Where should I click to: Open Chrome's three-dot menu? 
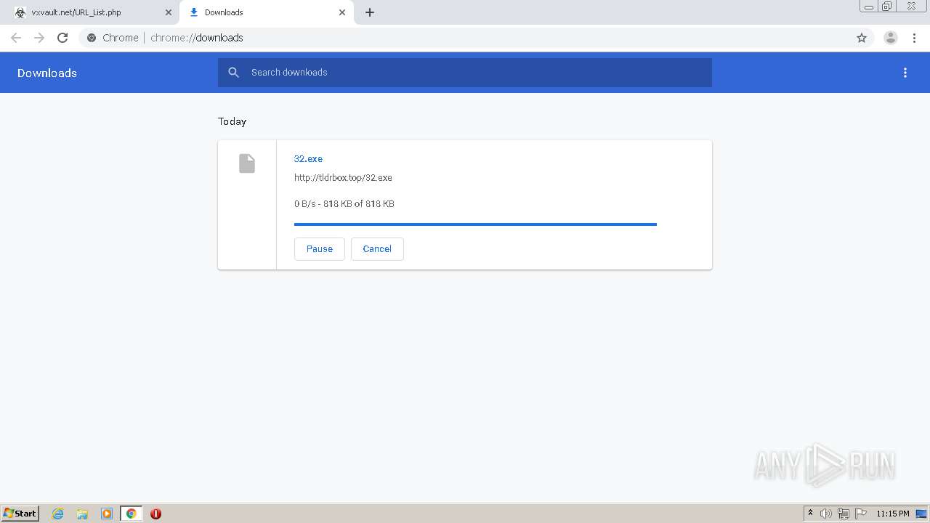(914, 38)
